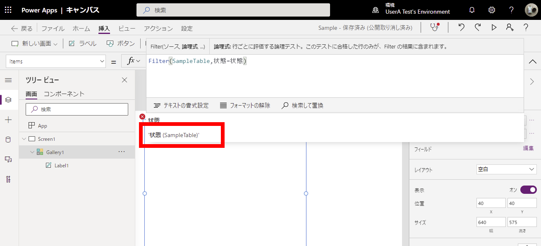Run the App Checker stethoscope icon
Image resolution: width=541 pixels, height=246 pixels.
pyautogui.click(x=434, y=28)
